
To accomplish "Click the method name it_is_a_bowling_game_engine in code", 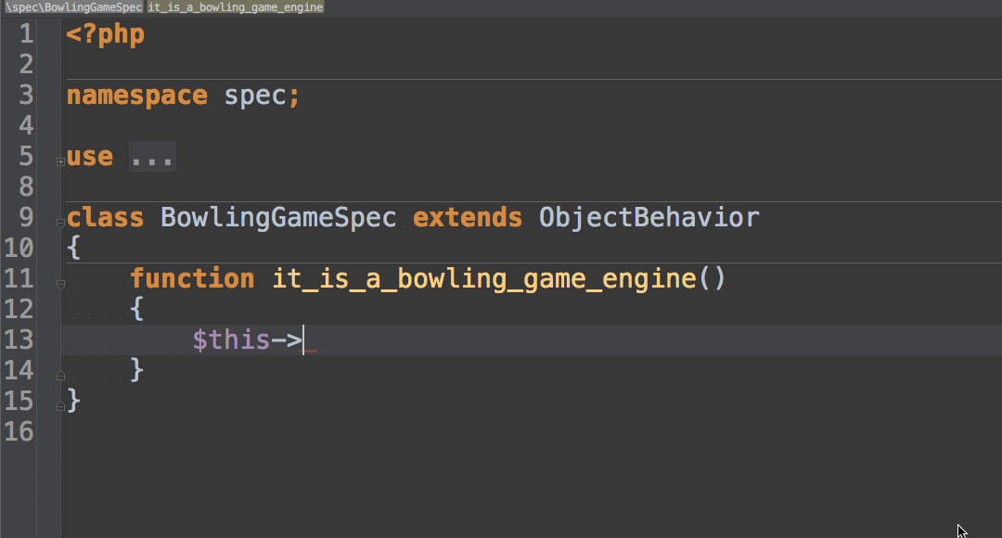I will click(483, 279).
